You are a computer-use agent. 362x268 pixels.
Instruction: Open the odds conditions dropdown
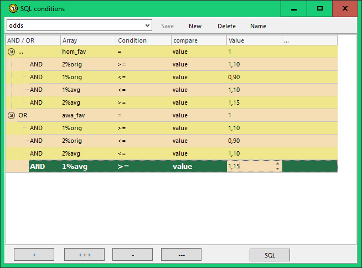point(147,26)
